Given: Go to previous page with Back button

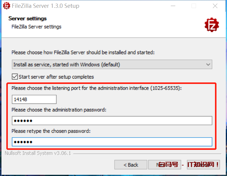Looking at the screenshot, I should 131,165.
